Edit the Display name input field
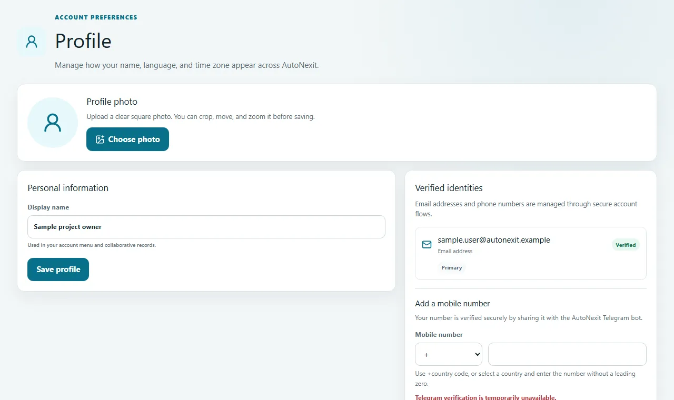The image size is (674, 400). (206, 227)
